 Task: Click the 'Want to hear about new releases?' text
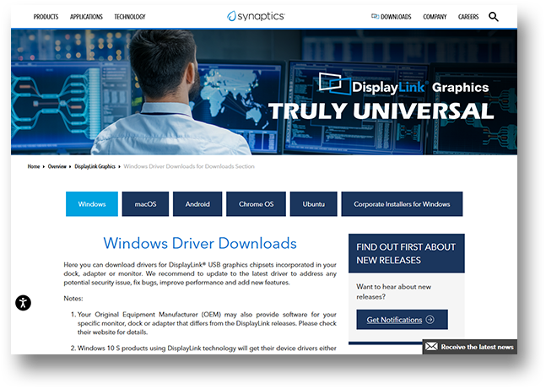(393, 291)
